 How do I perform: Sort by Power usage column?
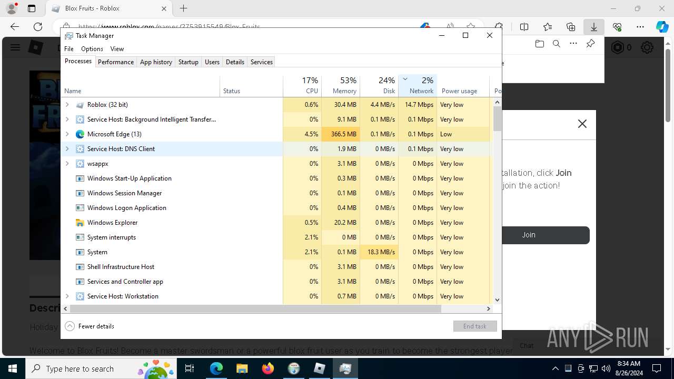pyautogui.click(x=463, y=86)
